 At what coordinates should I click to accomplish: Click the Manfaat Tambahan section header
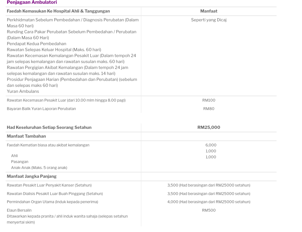tap(26, 136)
